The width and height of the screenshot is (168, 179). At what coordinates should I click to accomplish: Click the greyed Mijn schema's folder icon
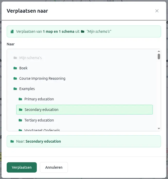pyautogui.click(x=15, y=58)
